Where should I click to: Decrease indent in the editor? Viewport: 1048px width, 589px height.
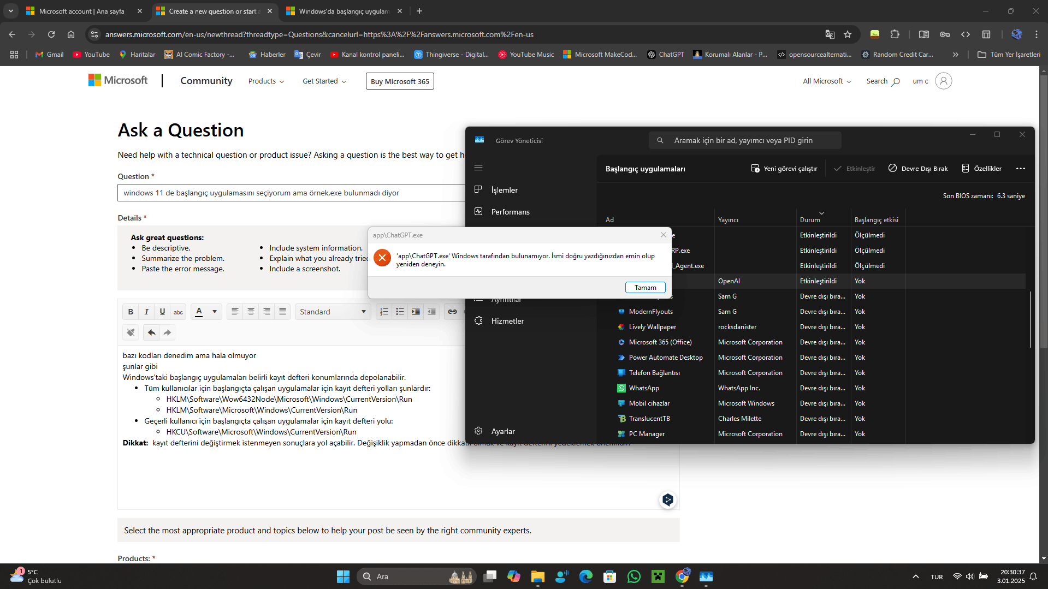(431, 312)
